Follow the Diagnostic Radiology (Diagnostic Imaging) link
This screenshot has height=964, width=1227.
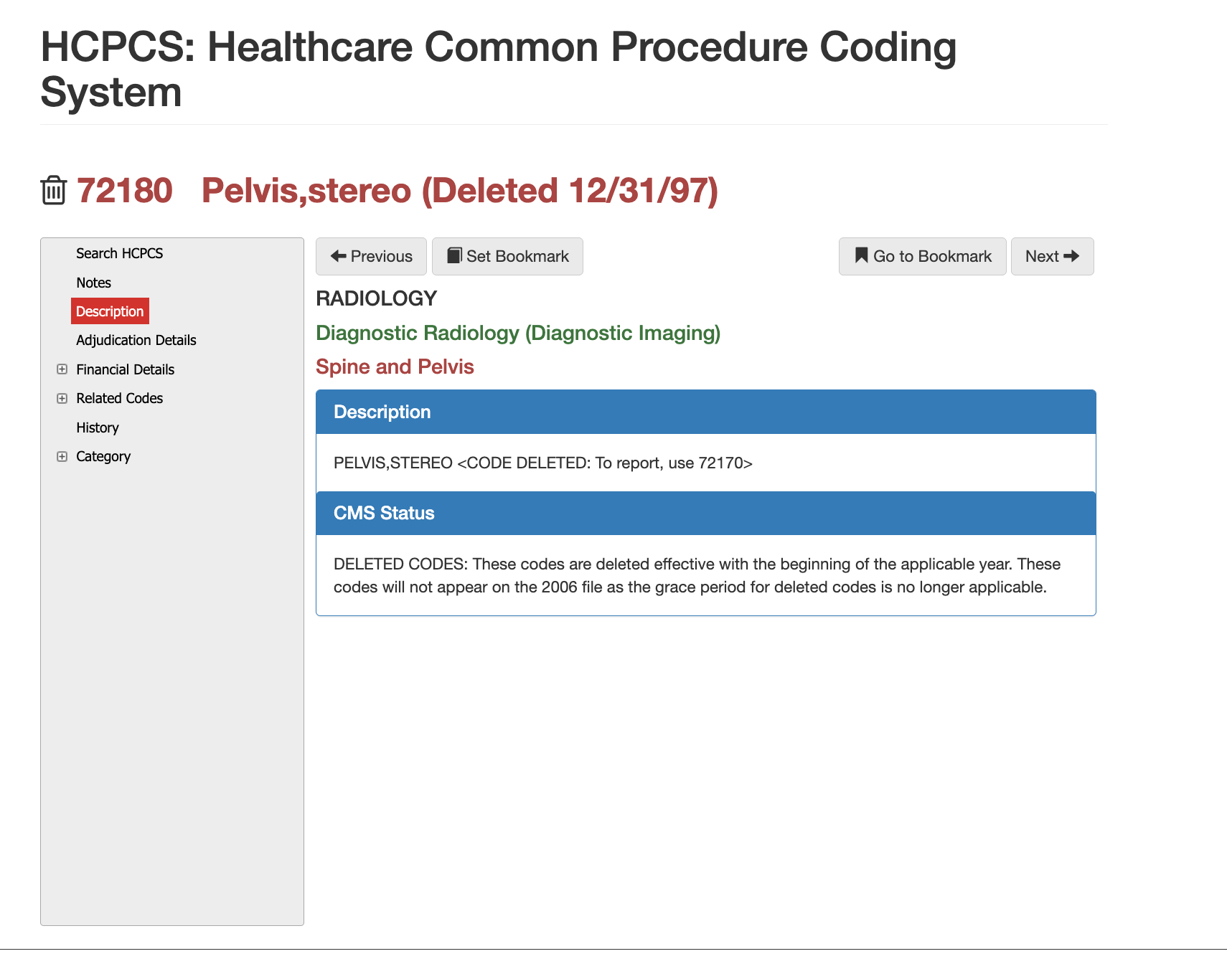[x=518, y=333]
